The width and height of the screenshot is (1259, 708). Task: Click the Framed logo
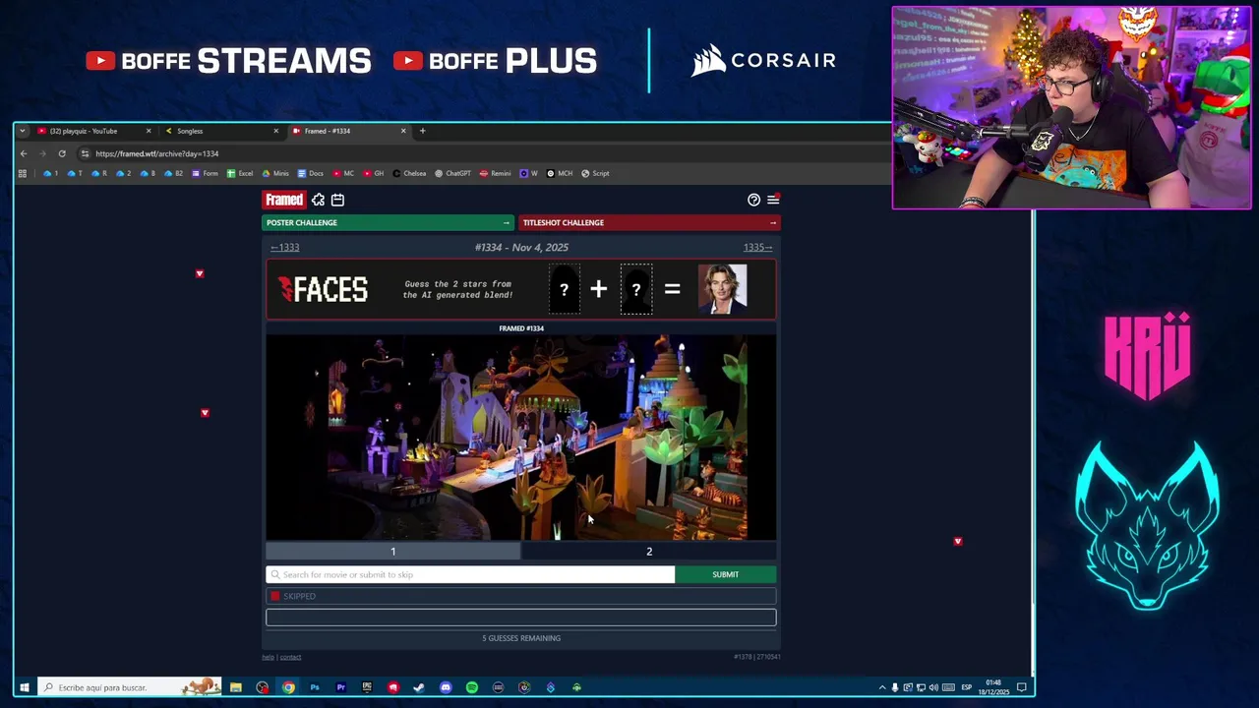pos(284,200)
